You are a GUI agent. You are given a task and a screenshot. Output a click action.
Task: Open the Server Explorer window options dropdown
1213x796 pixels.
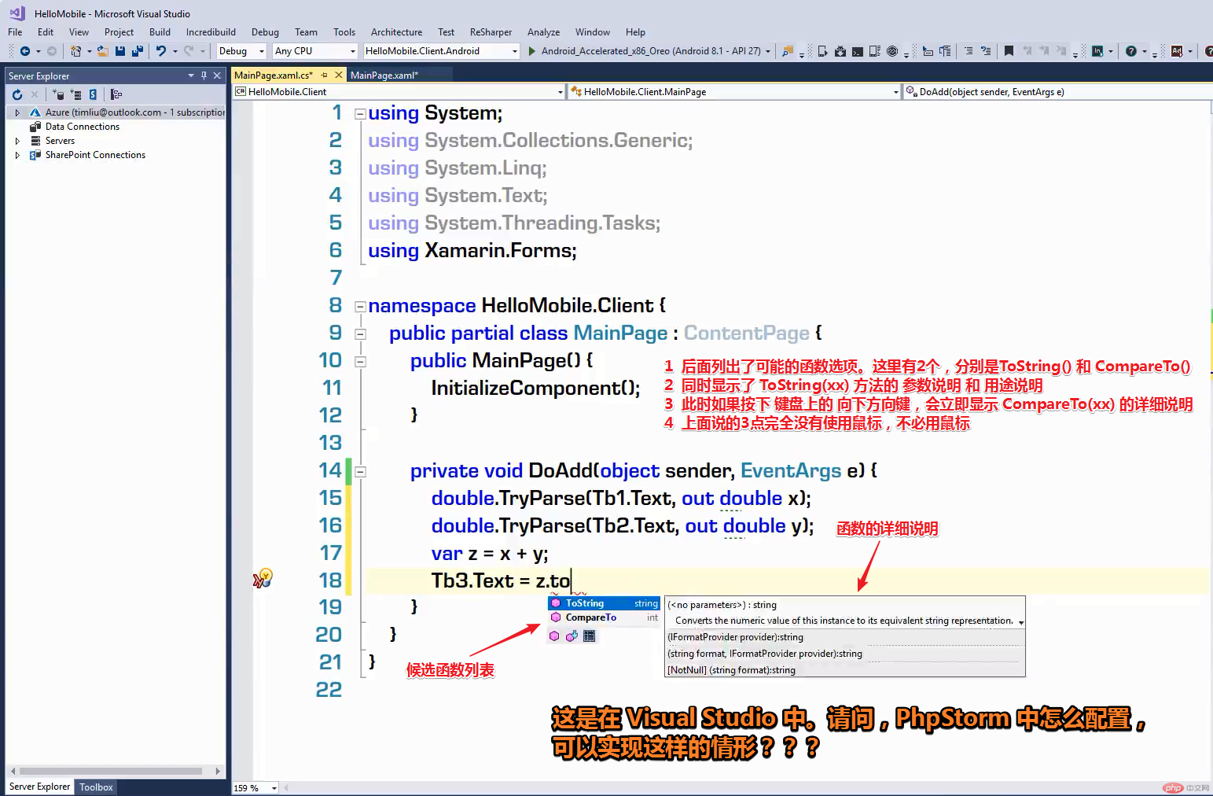tap(190, 76)
